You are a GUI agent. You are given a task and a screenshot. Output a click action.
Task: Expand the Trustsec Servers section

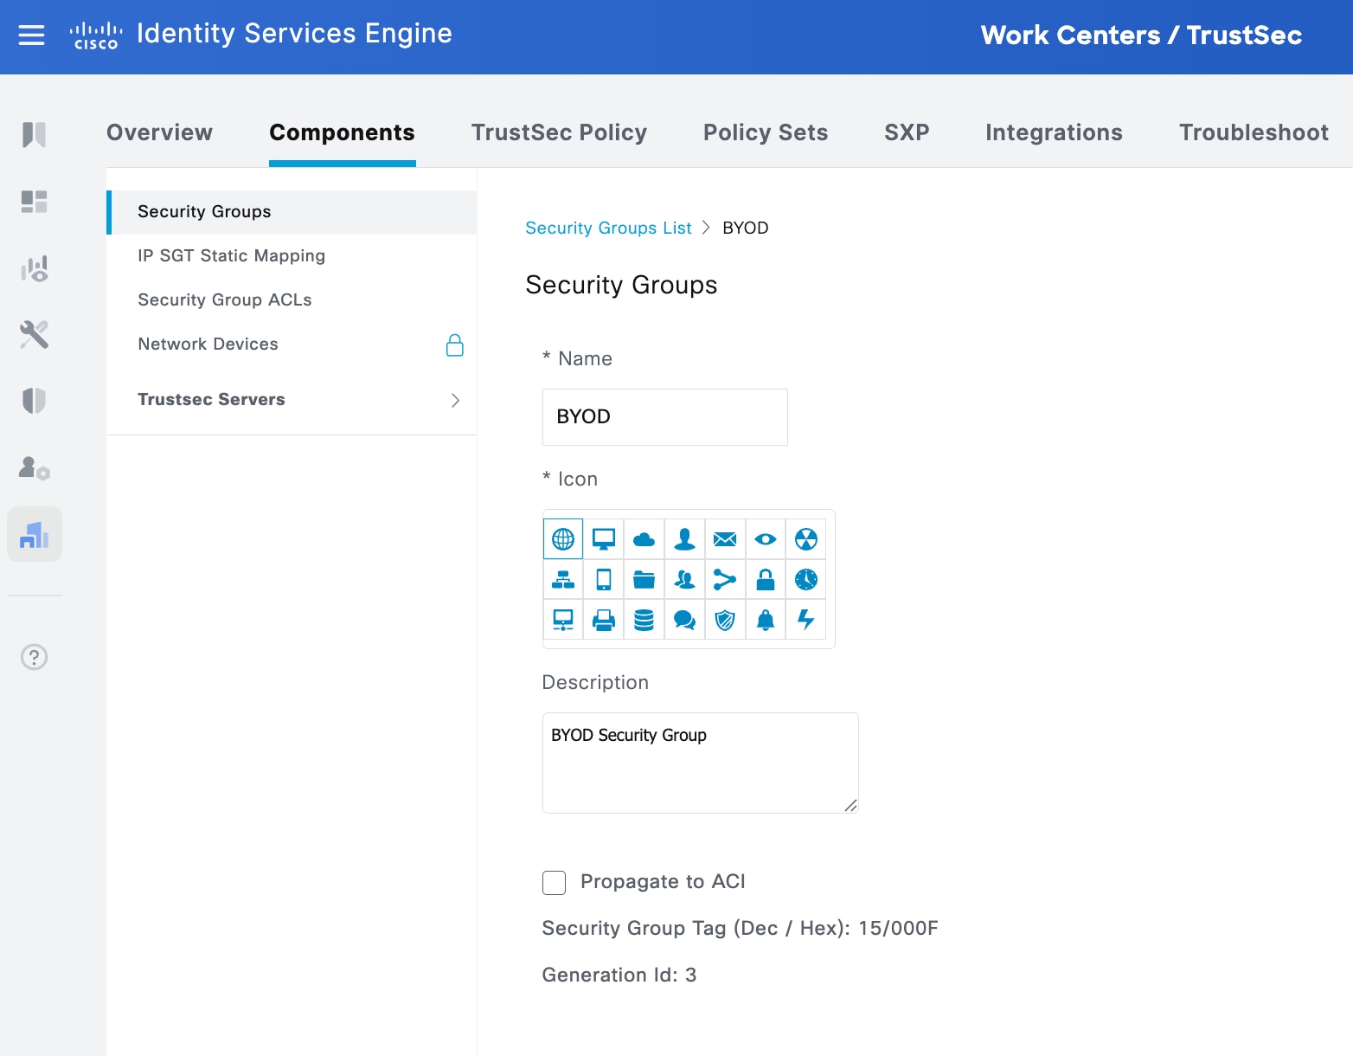455,400
